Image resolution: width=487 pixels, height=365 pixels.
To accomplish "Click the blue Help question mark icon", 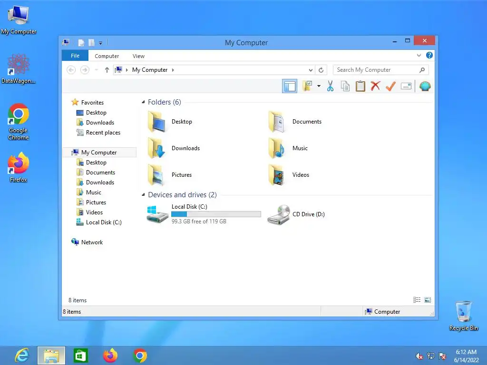I will (429, 55).
